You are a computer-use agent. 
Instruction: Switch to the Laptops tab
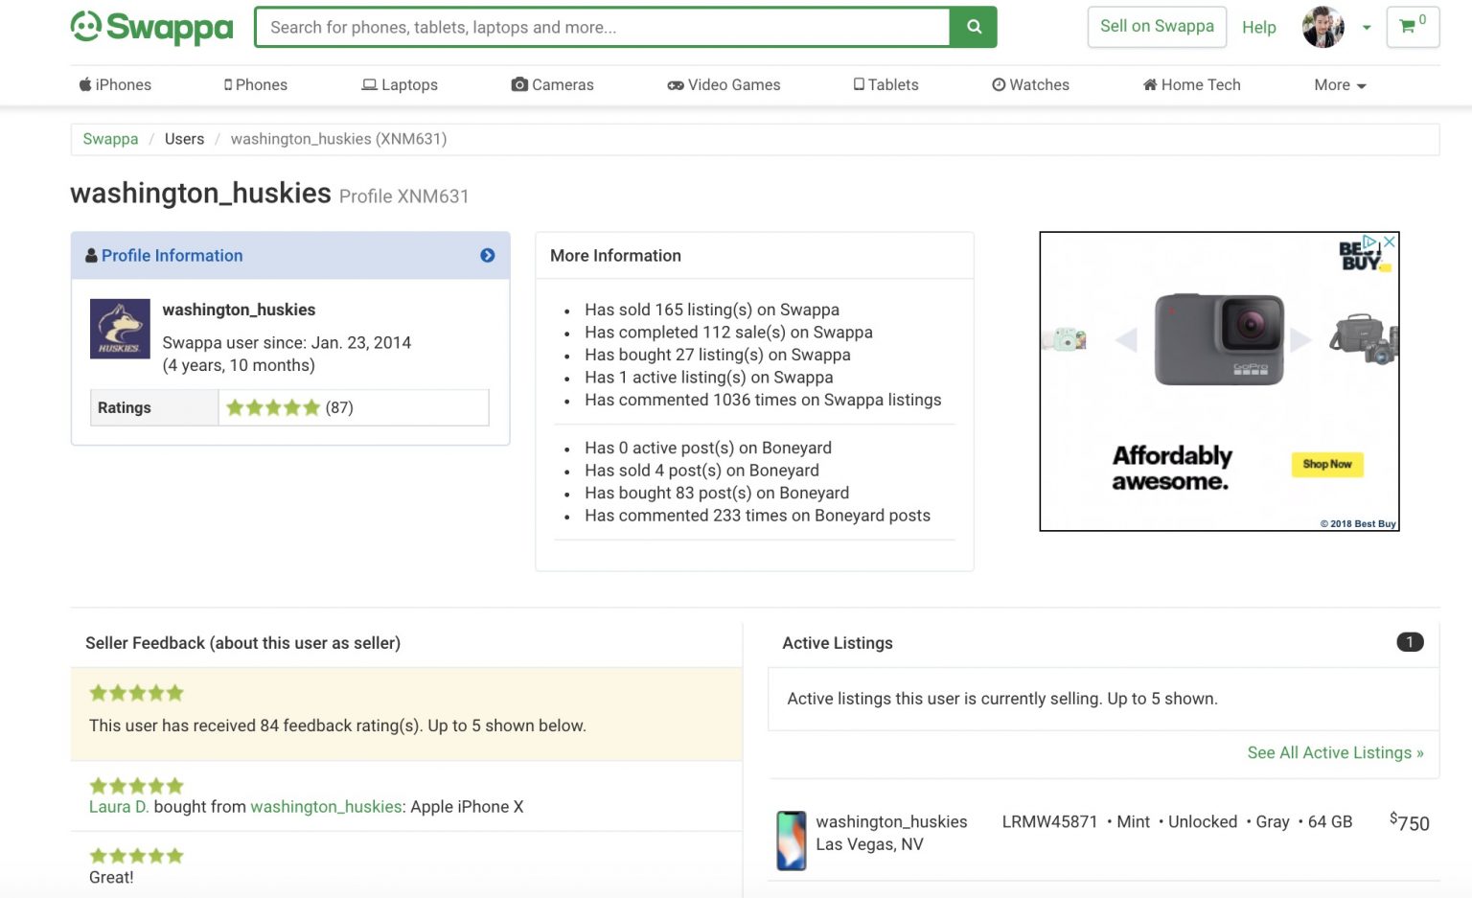[x=400, y=84]
